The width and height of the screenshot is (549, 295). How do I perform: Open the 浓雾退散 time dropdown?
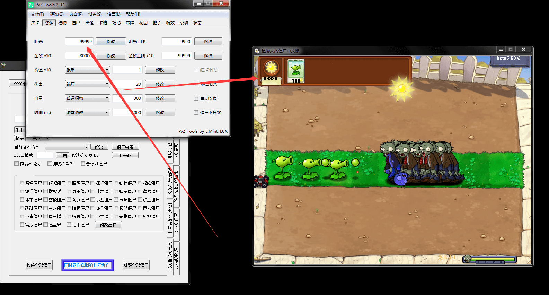click(x=88, y=113)
